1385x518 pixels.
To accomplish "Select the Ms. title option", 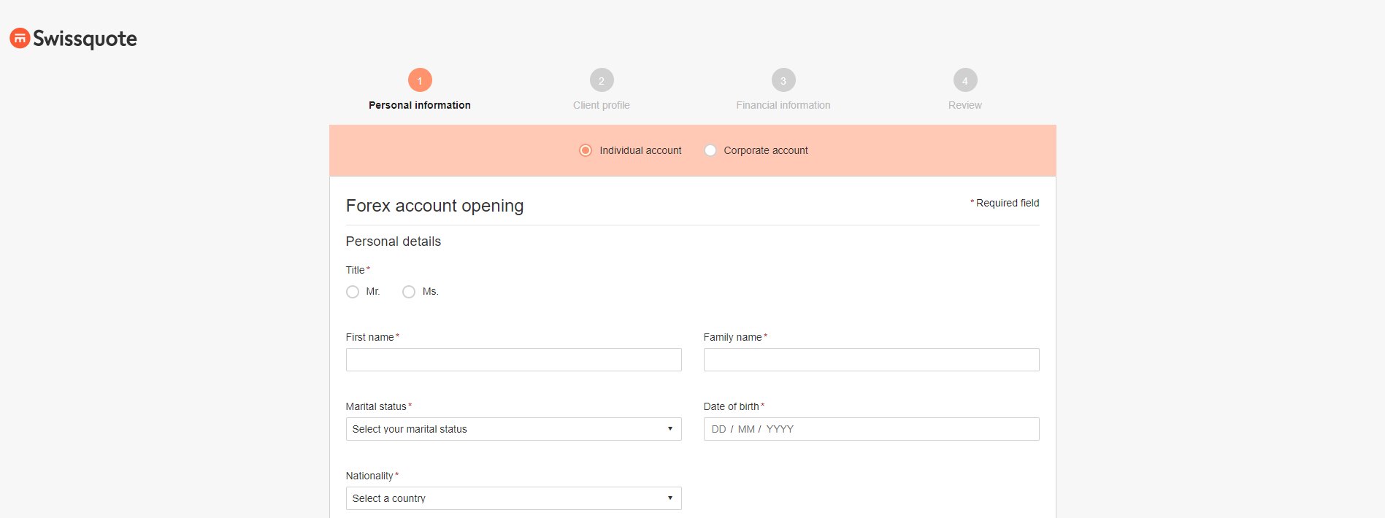I will pyautogui.click(x=409, y=292).
